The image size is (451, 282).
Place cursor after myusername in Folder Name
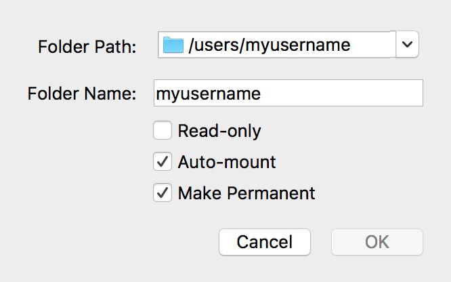[262, 94]
